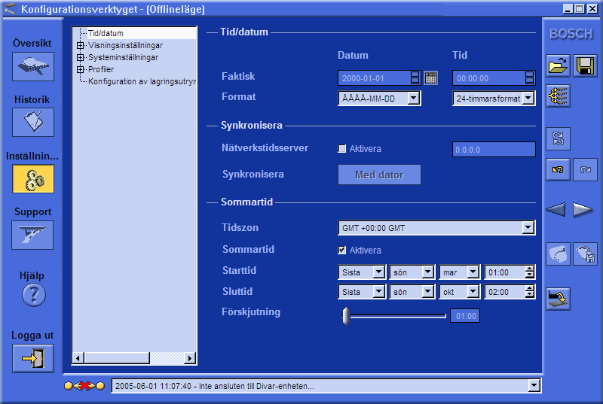The width and height of the screenshot is (603, 404).
Task: Click the Faktisk time spinner arrows
Action: click(530, 78)
